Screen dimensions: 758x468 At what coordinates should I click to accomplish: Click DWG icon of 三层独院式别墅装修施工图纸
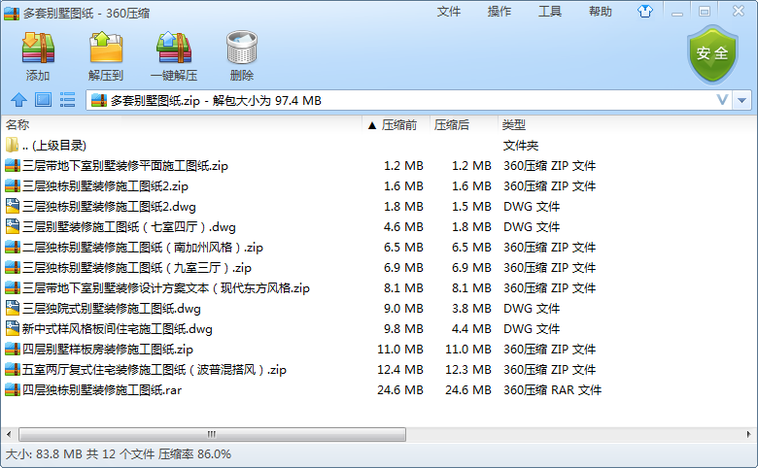13,308
